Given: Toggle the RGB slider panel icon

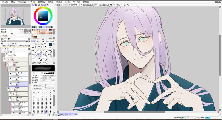Looking at the screenshot, I should pyautogui.click(x=36, y=5).
